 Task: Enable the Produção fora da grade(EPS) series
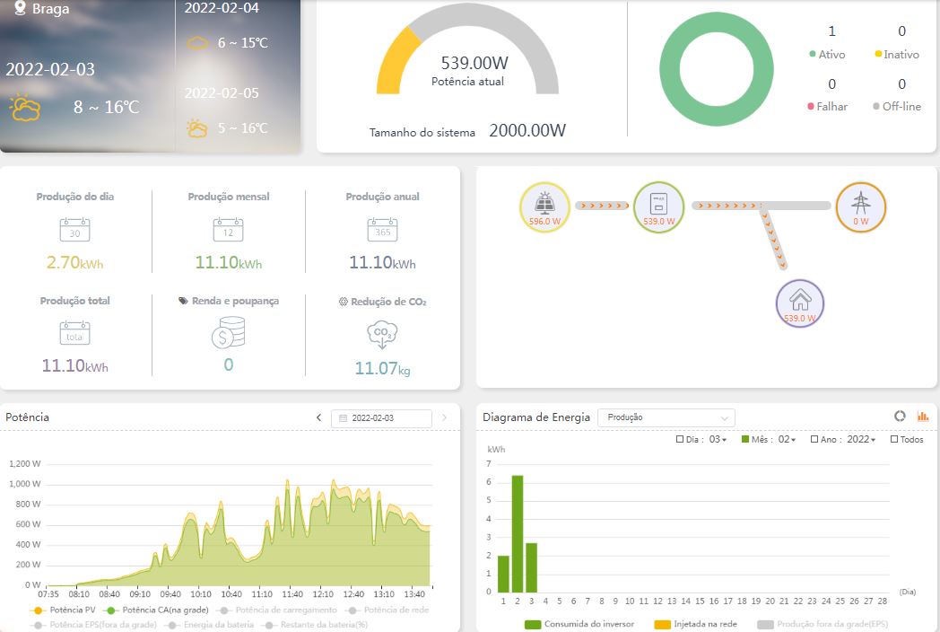click(822, 624)
